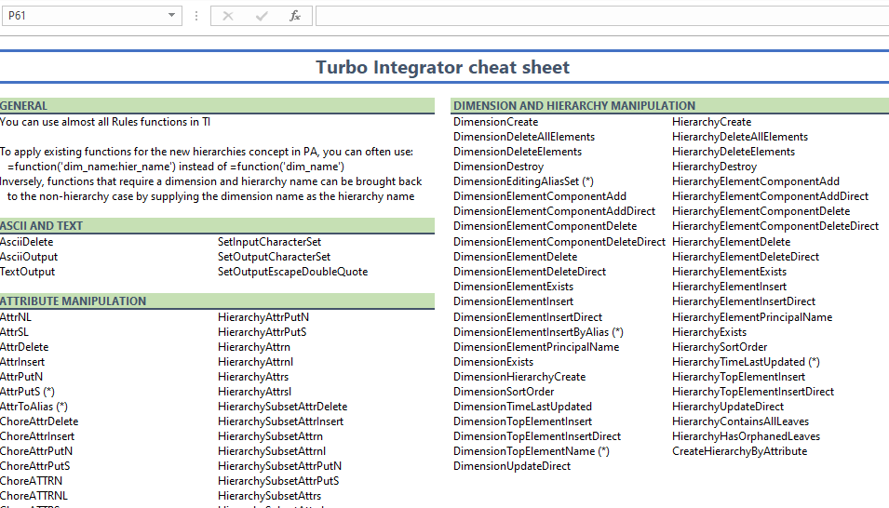
Task: Click the DimensionElementInsertByAlias (*) cell
Action: pos(538,331)
